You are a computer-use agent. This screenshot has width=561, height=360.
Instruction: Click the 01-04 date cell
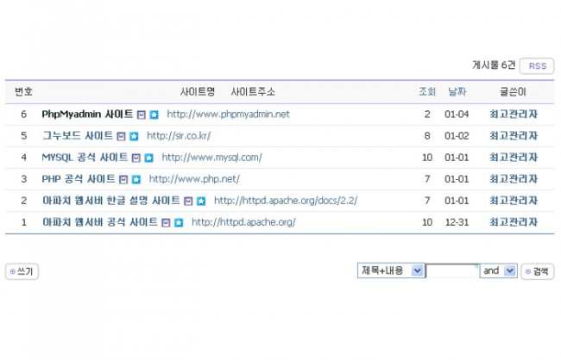click(457, 115)
